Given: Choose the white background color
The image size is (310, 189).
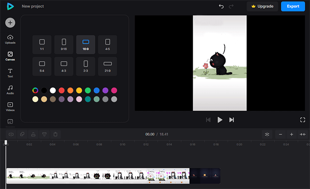Looking at the screenshot, I should [53, 91].
